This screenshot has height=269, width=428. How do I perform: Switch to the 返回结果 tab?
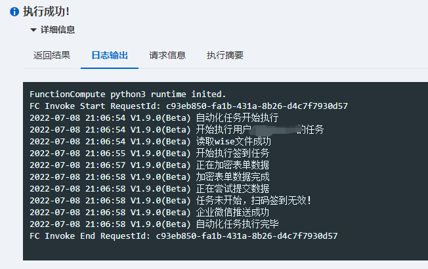coord(52,56)
